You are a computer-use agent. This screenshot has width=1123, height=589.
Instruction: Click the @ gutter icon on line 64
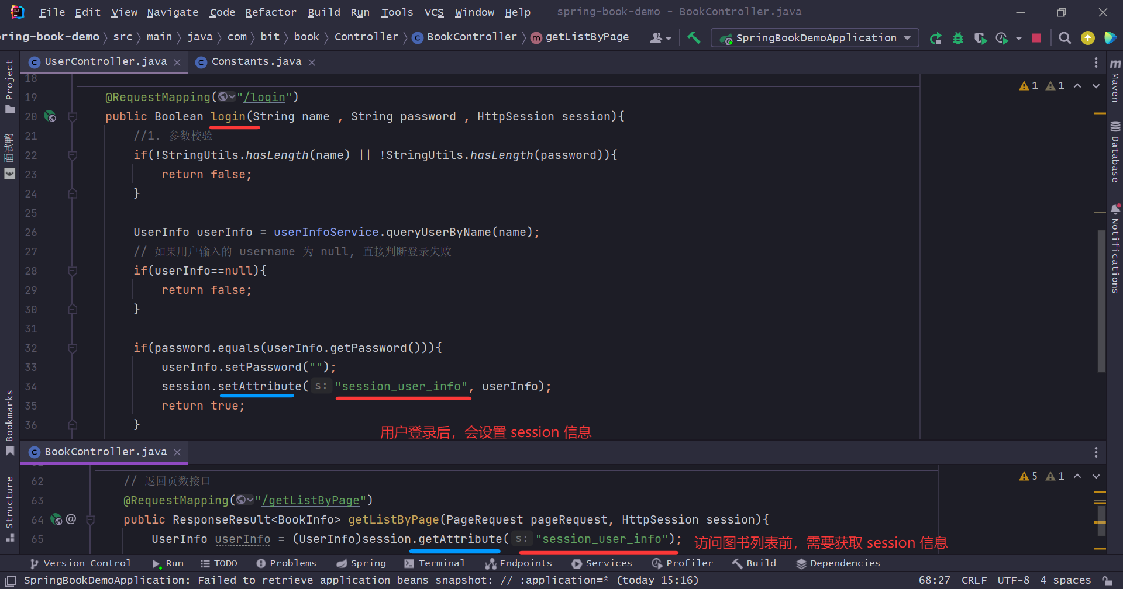click(71, 519)
